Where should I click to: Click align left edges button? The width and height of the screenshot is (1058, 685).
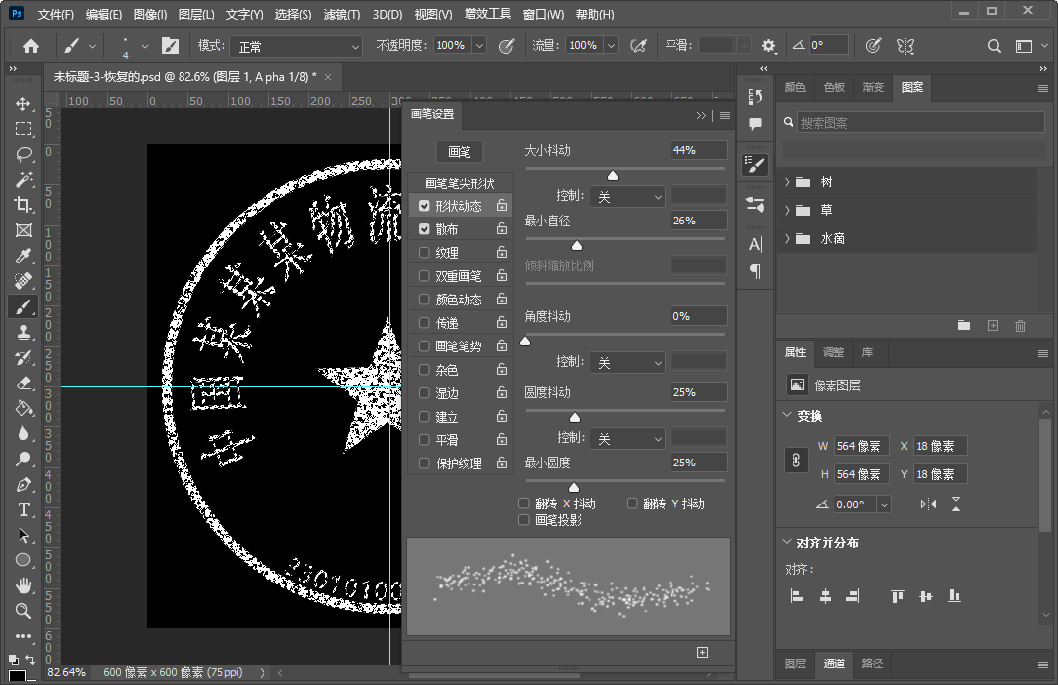tap(796, 596)
